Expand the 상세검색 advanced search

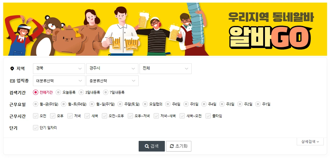pyautogui.click(x=310, y=141)
